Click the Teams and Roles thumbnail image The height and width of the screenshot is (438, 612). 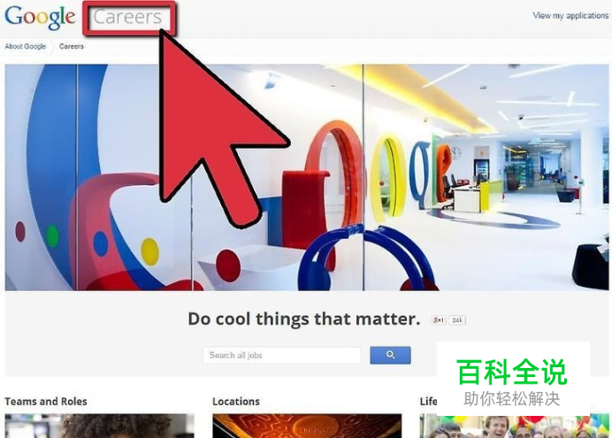pos(100,426)
